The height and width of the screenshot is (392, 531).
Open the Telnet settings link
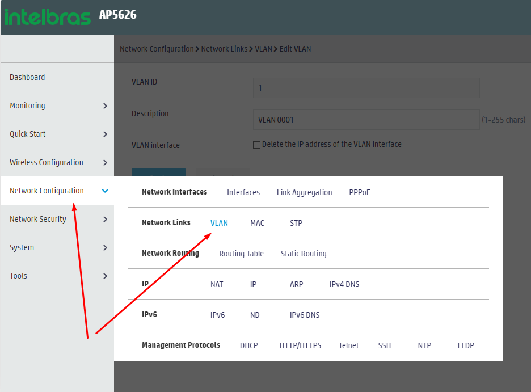pos(348,345)
